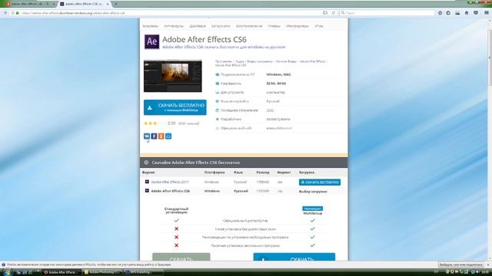Switch to the third taskbar window button

[143, 272]
